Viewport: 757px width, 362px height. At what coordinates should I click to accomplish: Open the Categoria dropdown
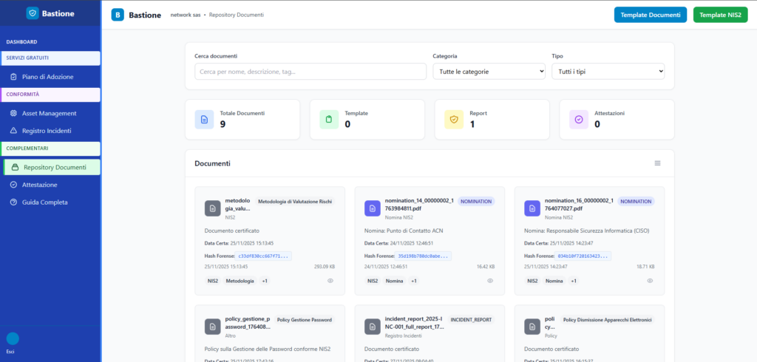pyautogui.click(x=489, y=72)
